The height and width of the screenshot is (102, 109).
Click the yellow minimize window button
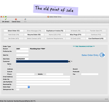click(4, 17)
